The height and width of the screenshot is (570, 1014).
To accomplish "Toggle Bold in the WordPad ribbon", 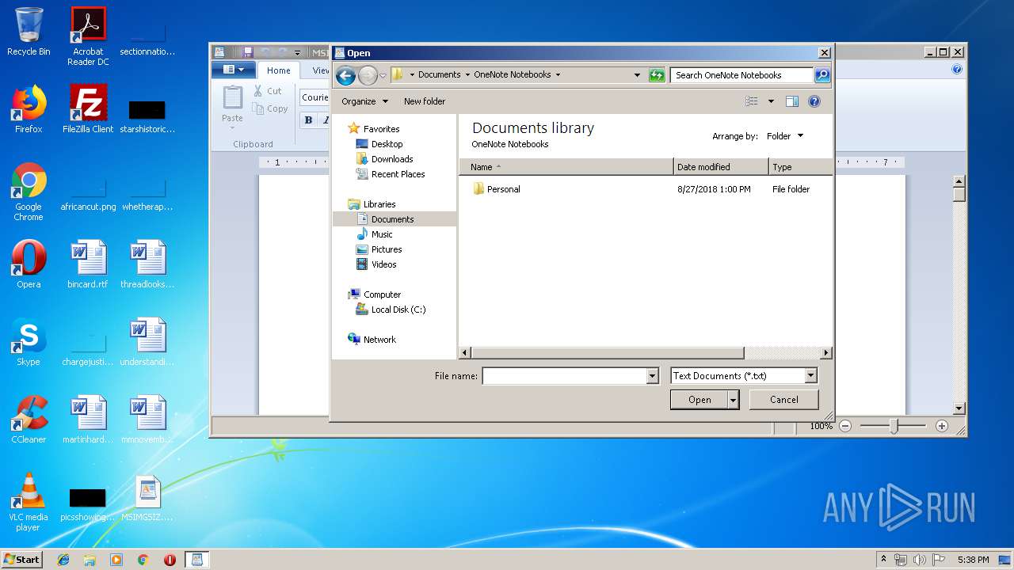I will pos(308,120).
